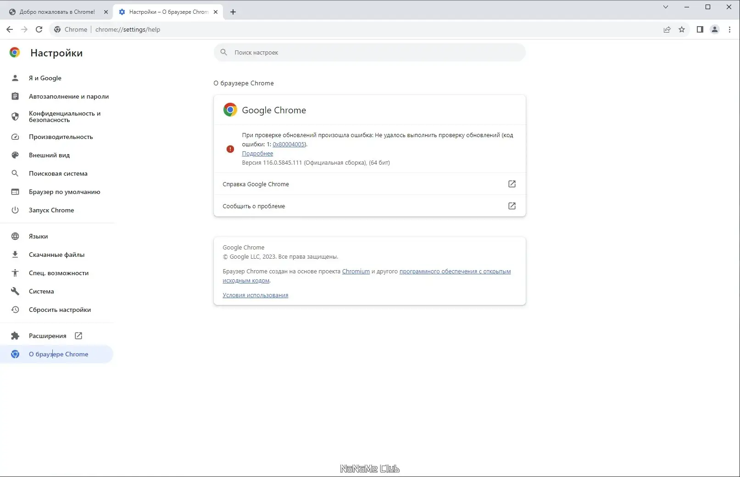The width and height of the screenshot is (740, 477).
Task: Open 'Система' settings section
Action: click(x=56, y=291)
